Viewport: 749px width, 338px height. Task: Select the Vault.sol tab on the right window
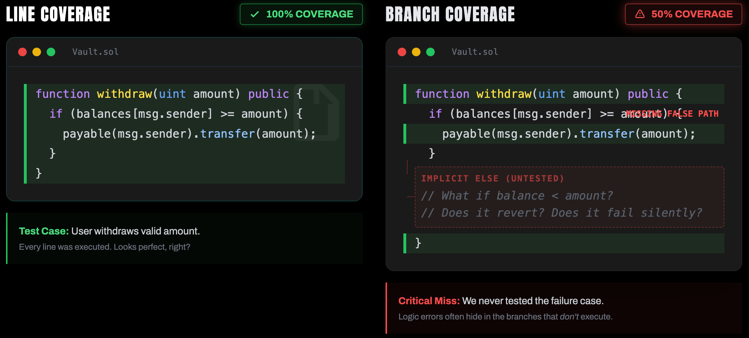pos(475,52)
